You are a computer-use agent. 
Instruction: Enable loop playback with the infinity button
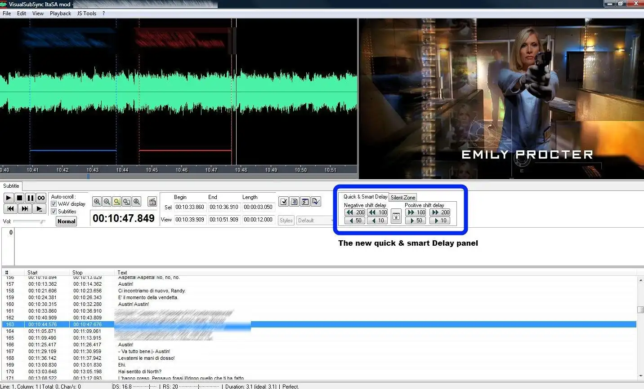coord(41,198)
